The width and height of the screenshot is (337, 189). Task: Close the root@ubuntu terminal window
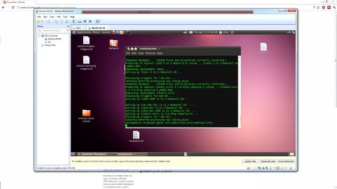tap(128, 49)
